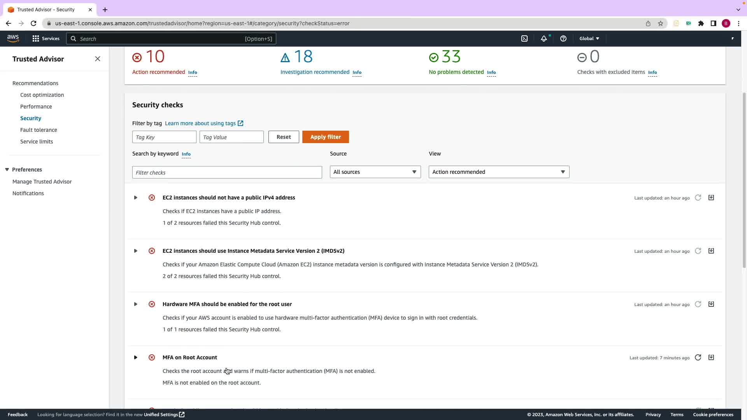Click the AWS logo home icon

[x=13, y=38]
